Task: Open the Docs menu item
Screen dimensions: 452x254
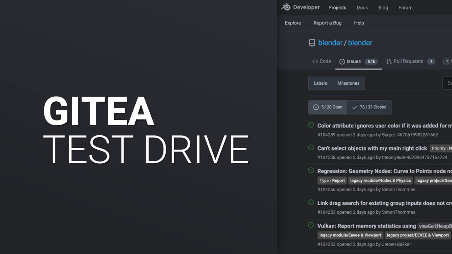Action: [x=362, y=8]
